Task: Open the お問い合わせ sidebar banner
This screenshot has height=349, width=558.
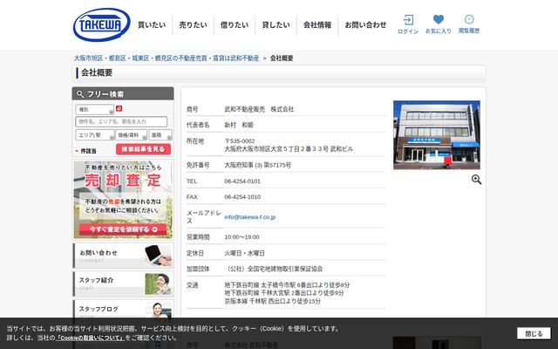Action: pyautogui.click(x=123, y=256)
